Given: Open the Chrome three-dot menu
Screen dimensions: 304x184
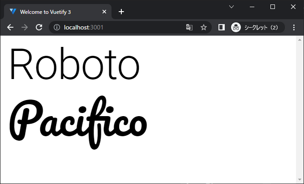Looking at the screenshot, I should click(x=294, y=27).
